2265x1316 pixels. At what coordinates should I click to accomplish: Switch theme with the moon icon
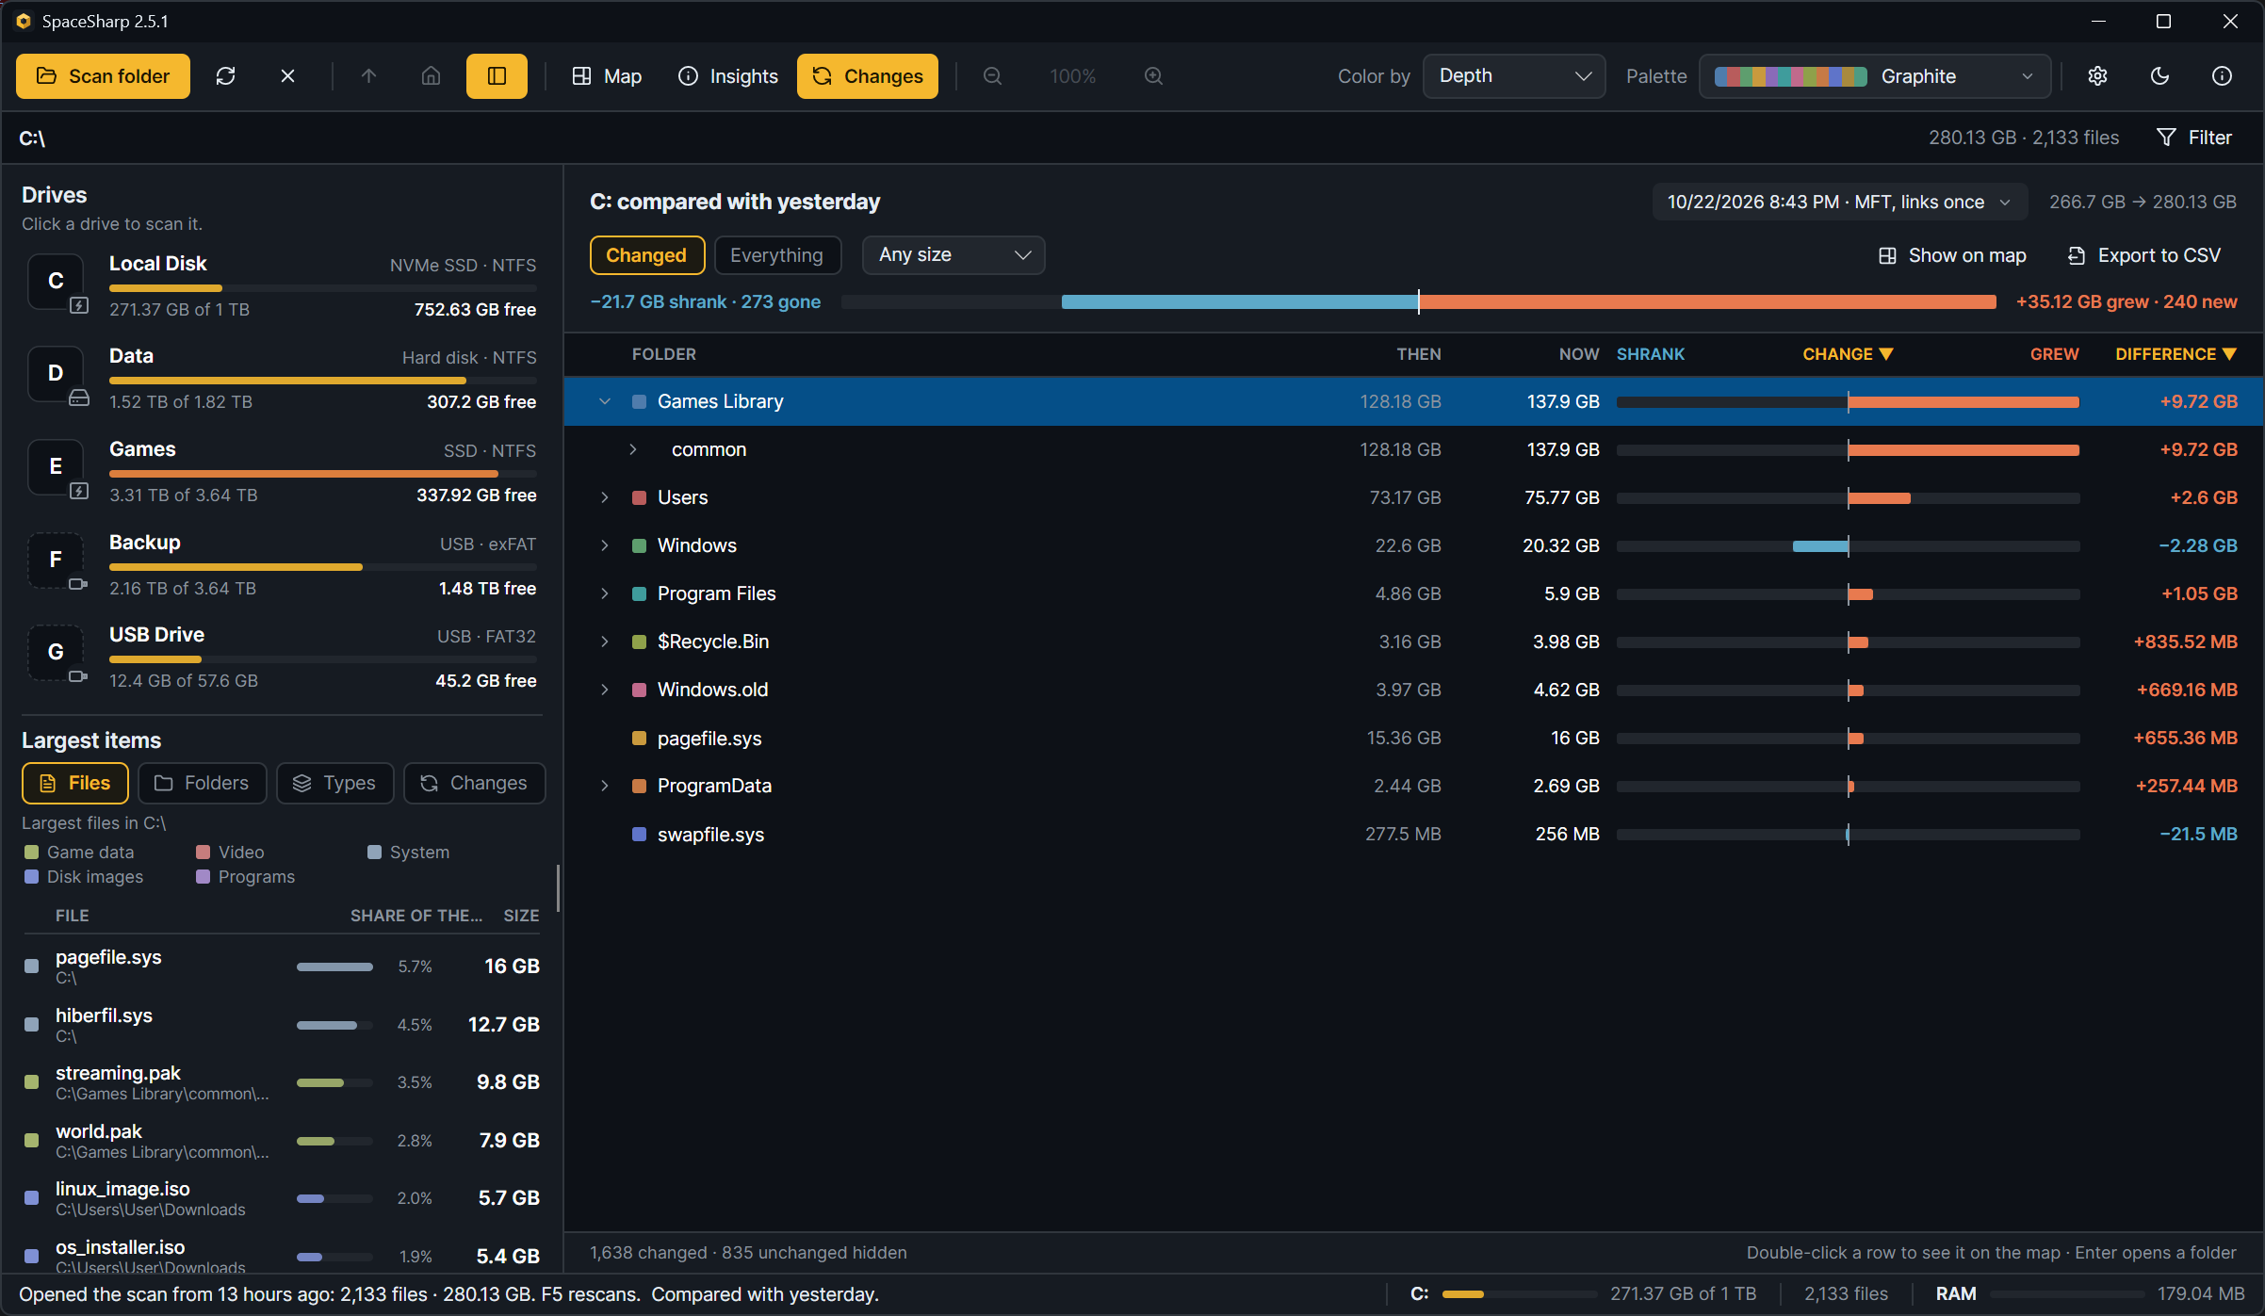pyautogui.click(x=2159, y=76)
